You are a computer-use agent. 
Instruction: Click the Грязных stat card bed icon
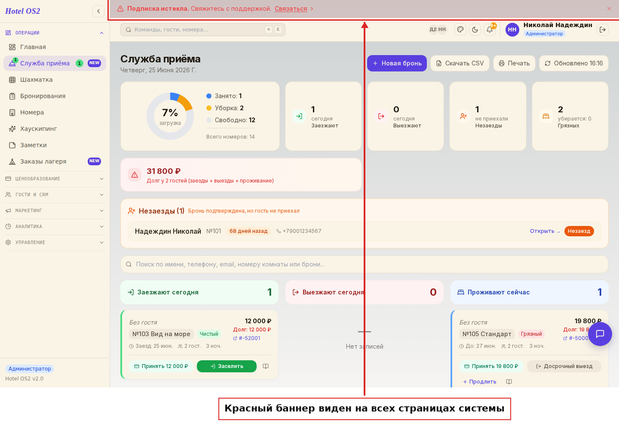[546, 116]
